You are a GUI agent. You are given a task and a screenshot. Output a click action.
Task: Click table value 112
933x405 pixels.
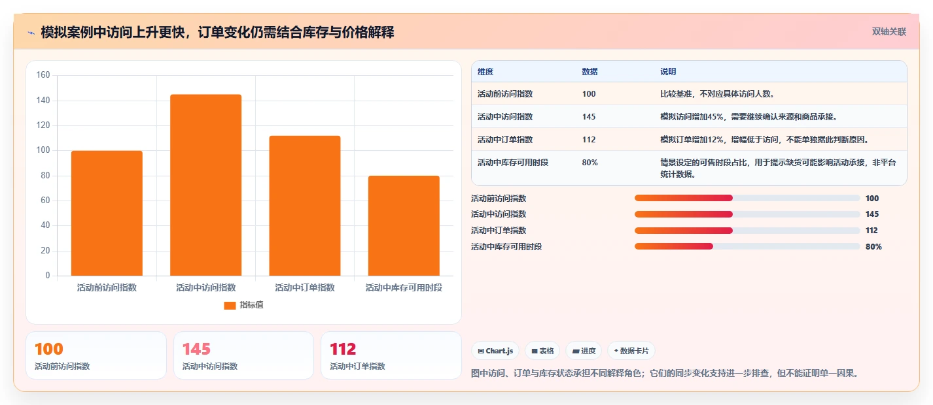coord(589,140)
